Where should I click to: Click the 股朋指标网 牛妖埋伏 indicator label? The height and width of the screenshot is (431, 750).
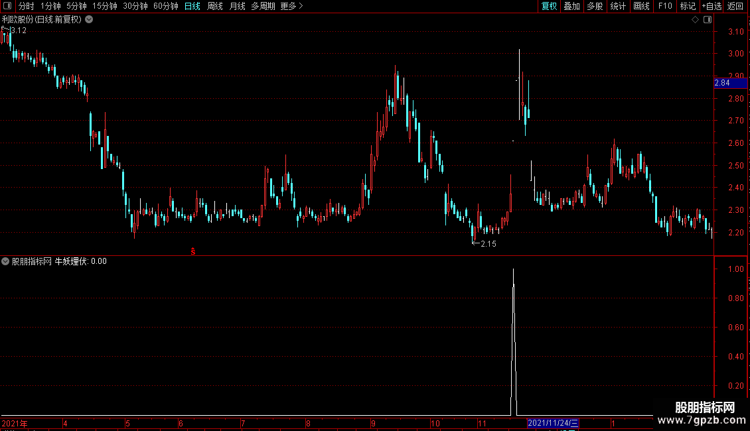(x=59, y=261)
